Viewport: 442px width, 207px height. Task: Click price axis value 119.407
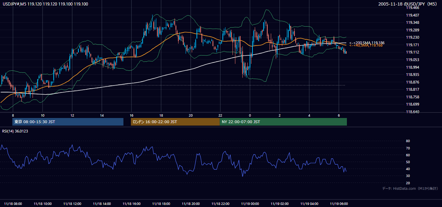(x=413, y=15)
